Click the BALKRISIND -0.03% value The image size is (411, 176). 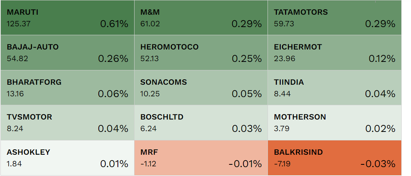coord(378,164)
